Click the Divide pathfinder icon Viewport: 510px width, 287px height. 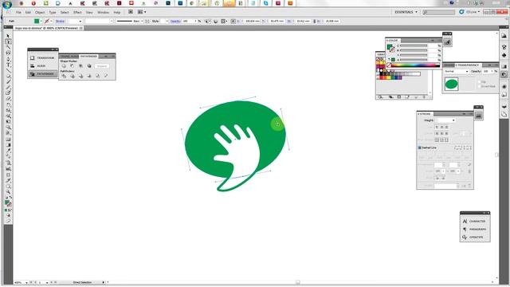(64, 76)
